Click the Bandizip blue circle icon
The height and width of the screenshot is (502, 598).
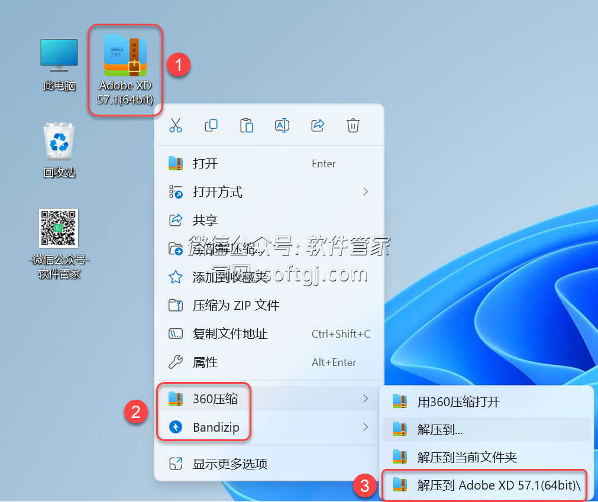coord(176,427)
